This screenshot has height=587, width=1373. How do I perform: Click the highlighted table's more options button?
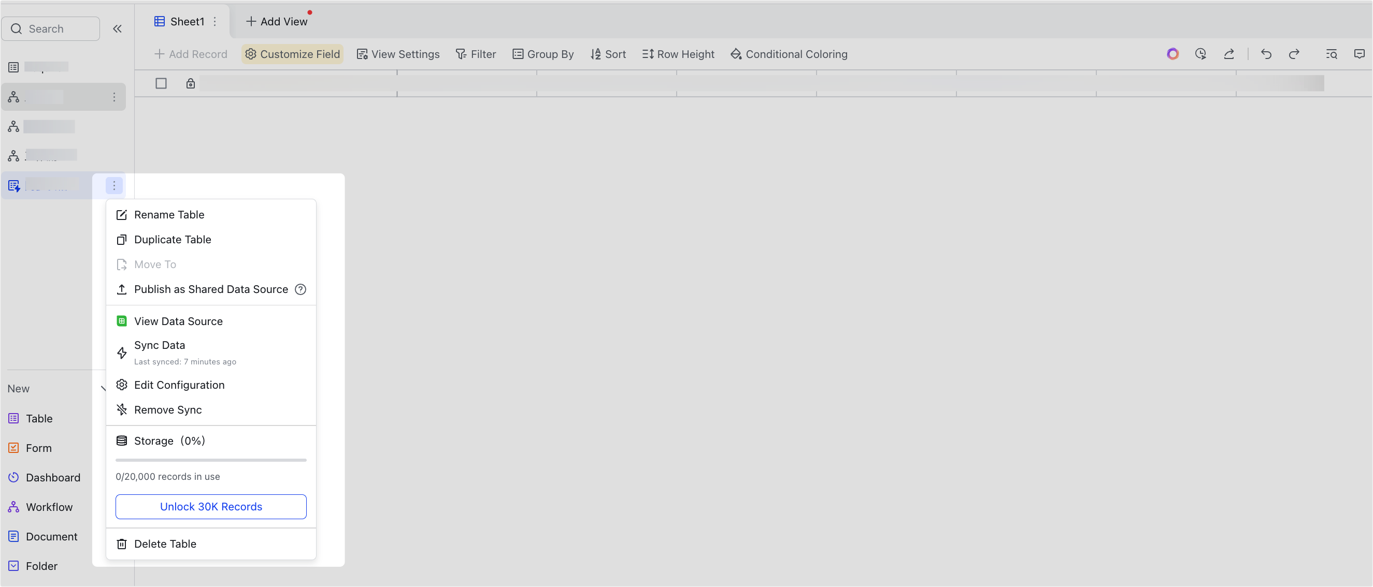pyautogui.click(x=114, y=185)
